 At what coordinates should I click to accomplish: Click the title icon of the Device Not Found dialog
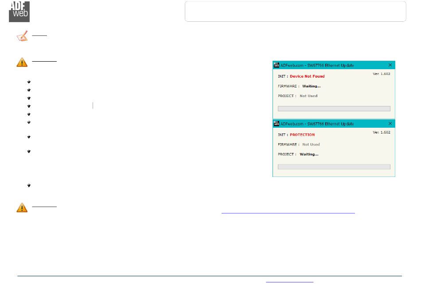pyautogui.click(x=276, y=65)
